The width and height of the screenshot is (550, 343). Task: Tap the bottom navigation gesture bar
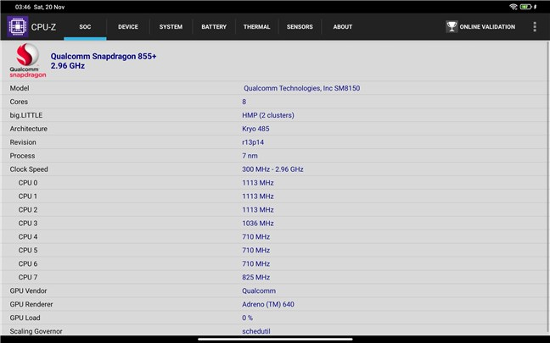[x=275, y=339]
